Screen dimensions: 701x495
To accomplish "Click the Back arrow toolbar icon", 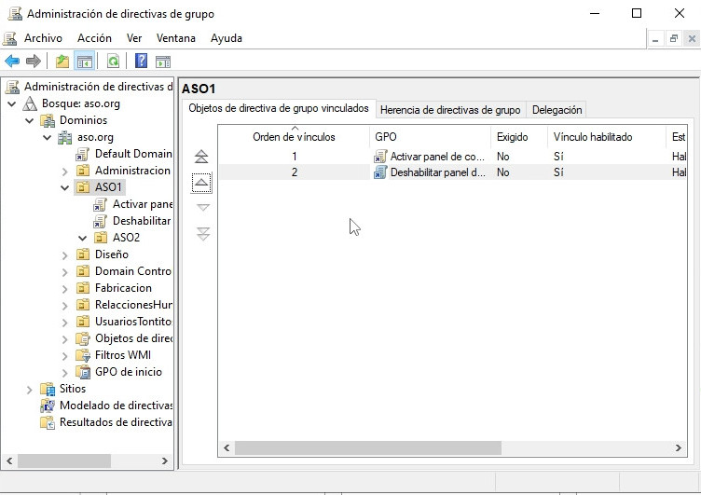I will (x=12, y=62).
